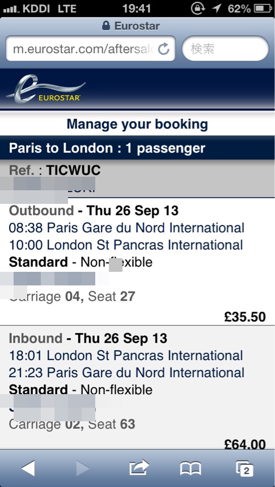Image resolution: width=275 pixels, height=487 pixels.
Task: Tap the Safari back arrow
Action: point(28,468)
